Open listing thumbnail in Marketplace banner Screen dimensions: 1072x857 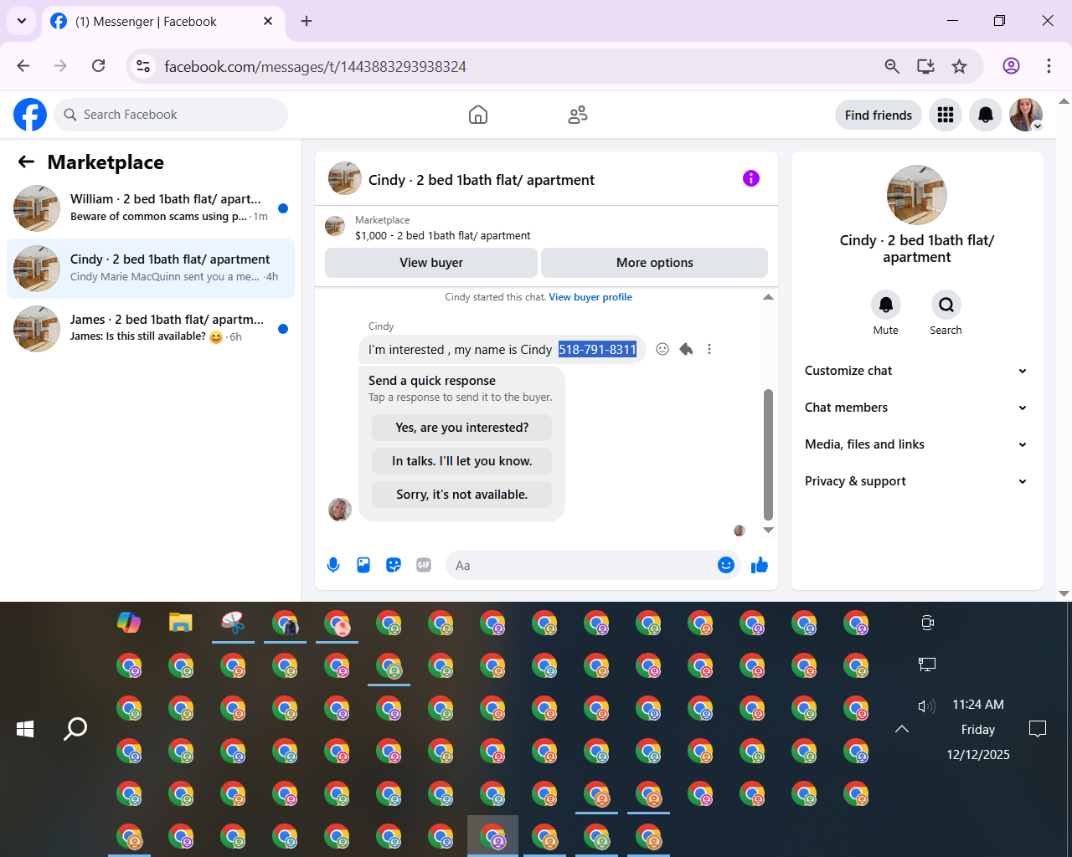pos(335,227)
